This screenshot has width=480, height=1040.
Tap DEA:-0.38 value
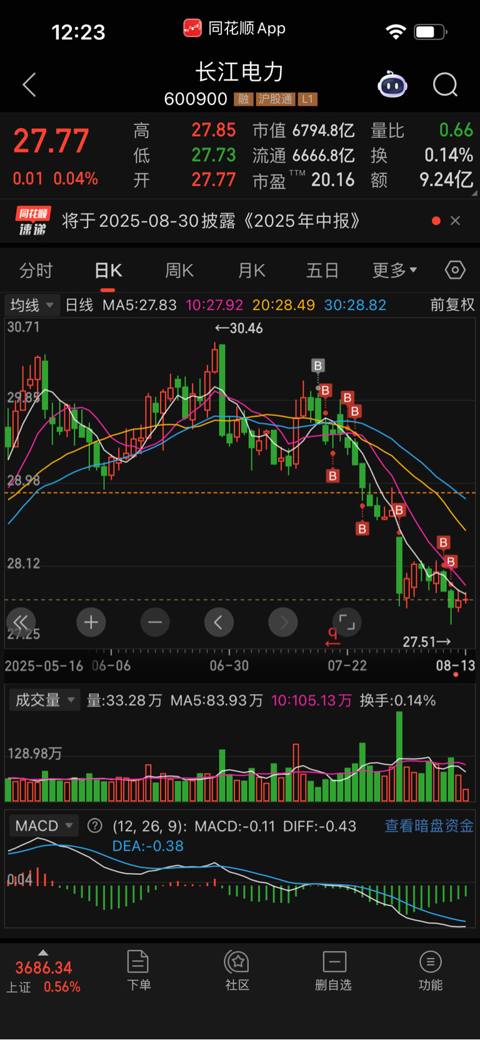tap(148, 846)
